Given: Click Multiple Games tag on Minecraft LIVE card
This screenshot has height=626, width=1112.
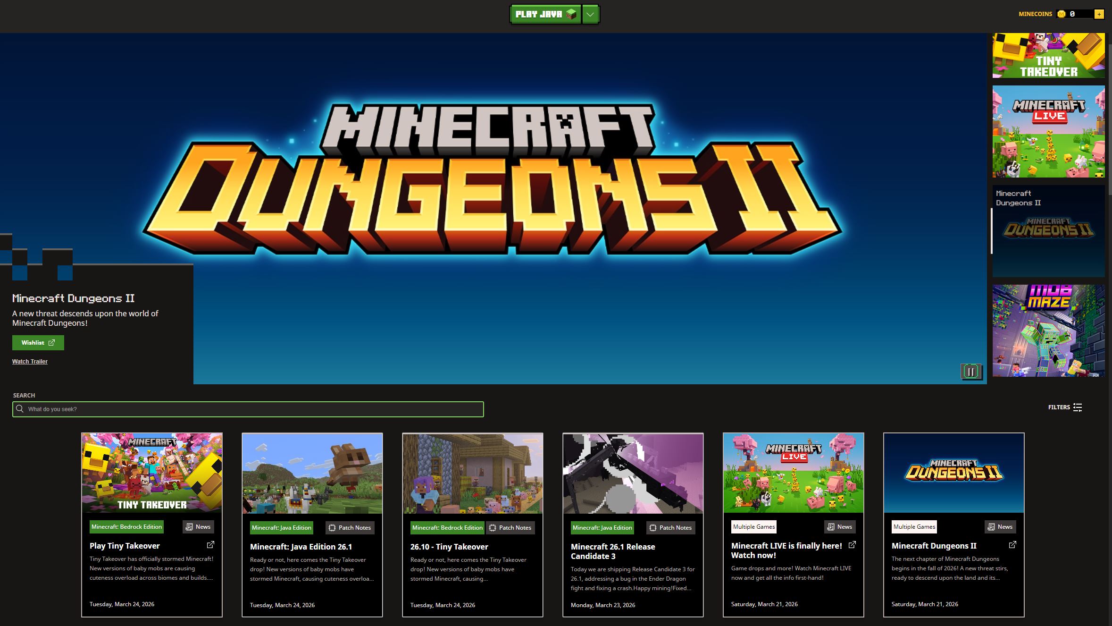Looking at the screenshot, I should click(x=753, y=527).
